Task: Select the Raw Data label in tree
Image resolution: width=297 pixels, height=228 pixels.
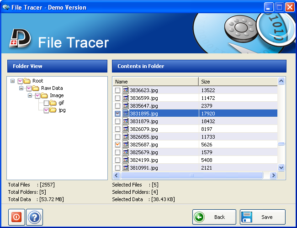Action: point(52,88)
